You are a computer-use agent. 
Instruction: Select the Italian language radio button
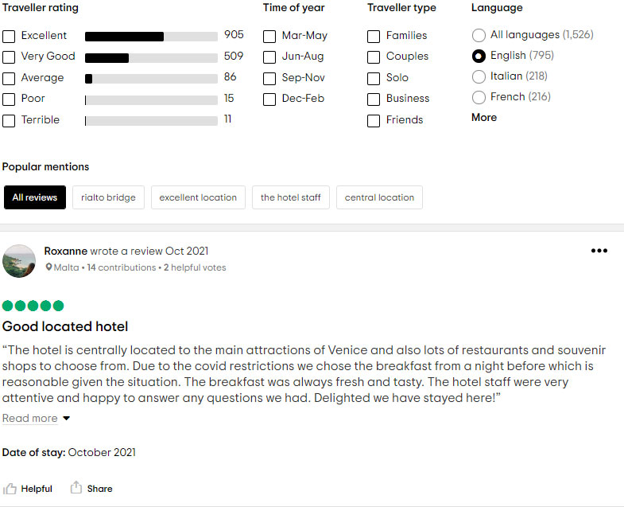[x=479, y=76]
